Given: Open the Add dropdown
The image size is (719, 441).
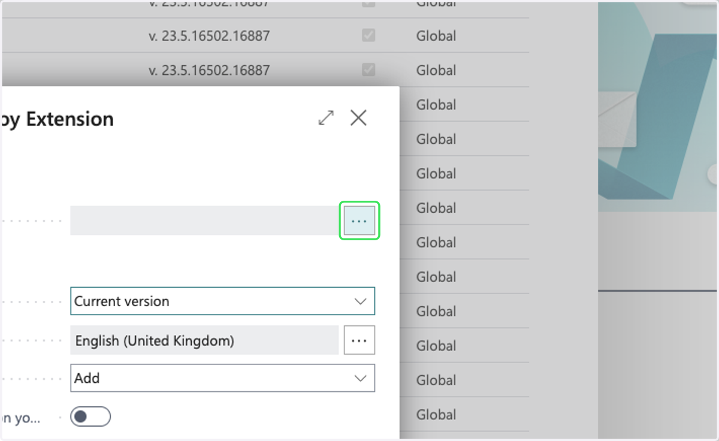Looking at the screenshot, I should click(x=223, y=378).
